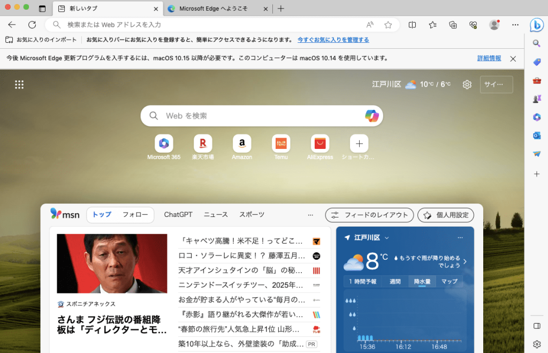Open the 詳細情報 link in the update notice
The height and width of the screenshot is (353, 548).
click(x=489, y=58)
